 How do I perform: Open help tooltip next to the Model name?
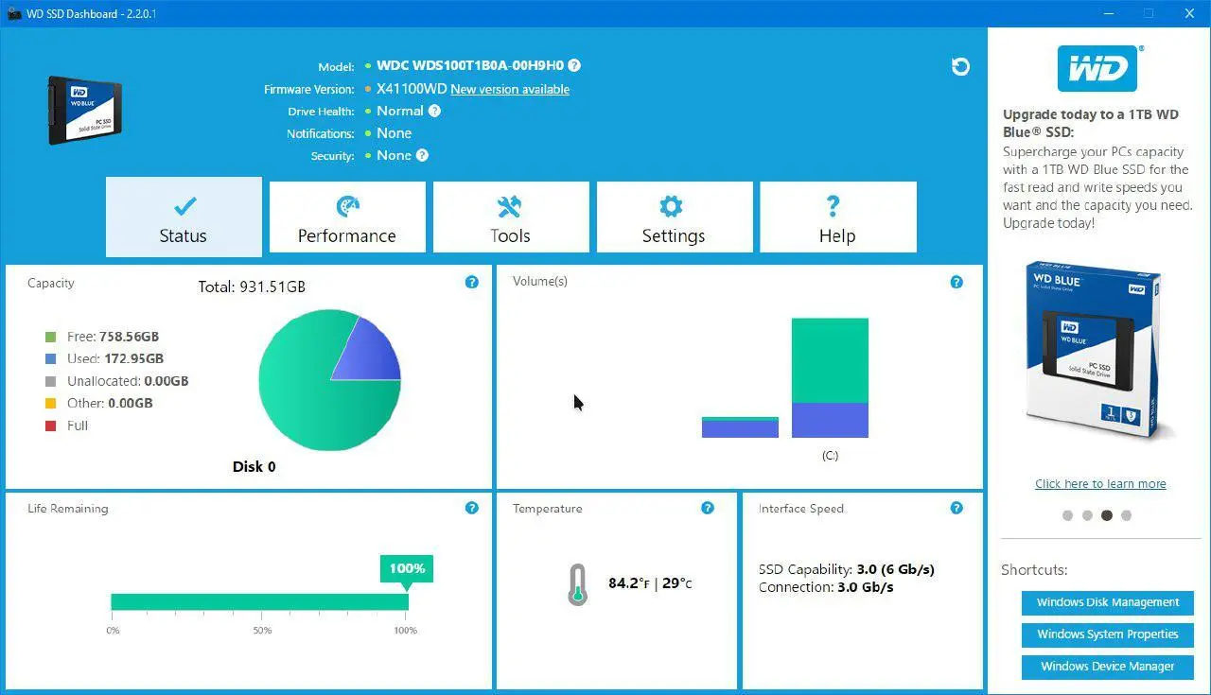[574, 66]
